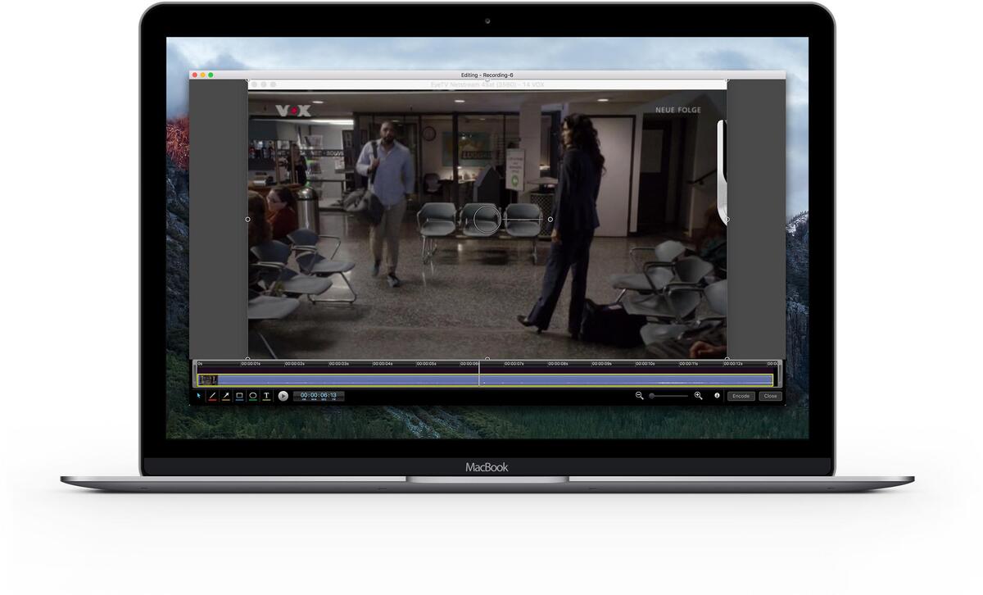Click the yellow minimize button of the editing window
The height and width of the screenshot is (595, 983).
click(x=202, y=74)
